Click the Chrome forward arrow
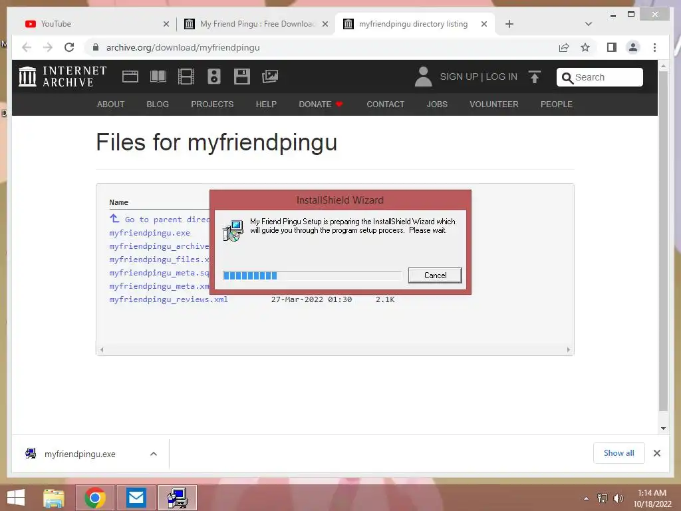This screenshot has height=511, width=681. (48, 47)
